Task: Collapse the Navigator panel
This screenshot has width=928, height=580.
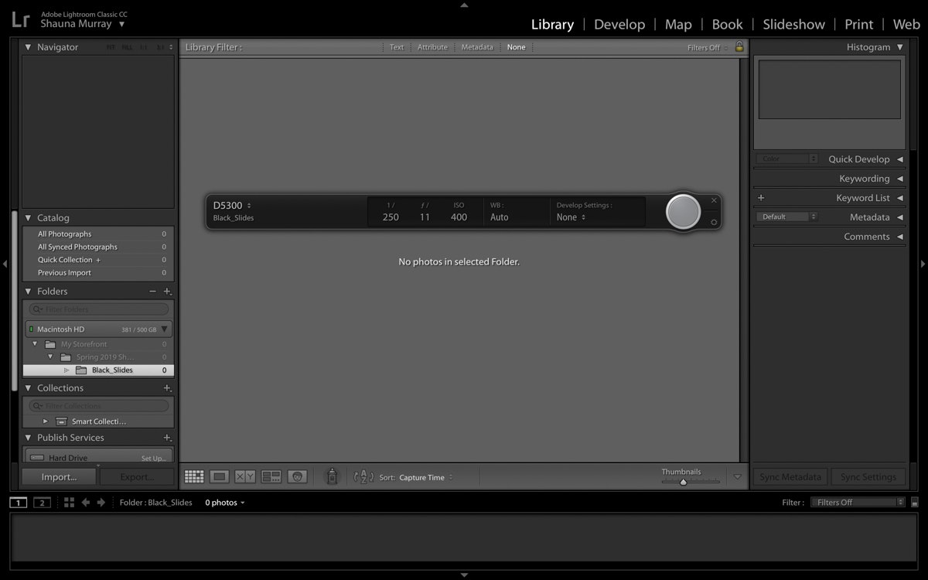Action: tap(29, 47)
